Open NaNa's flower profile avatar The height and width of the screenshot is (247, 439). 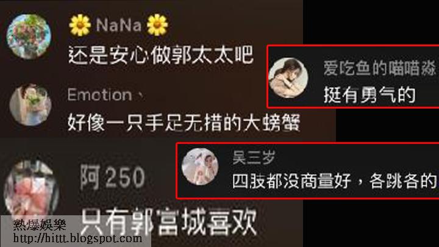tap(29, 37)
